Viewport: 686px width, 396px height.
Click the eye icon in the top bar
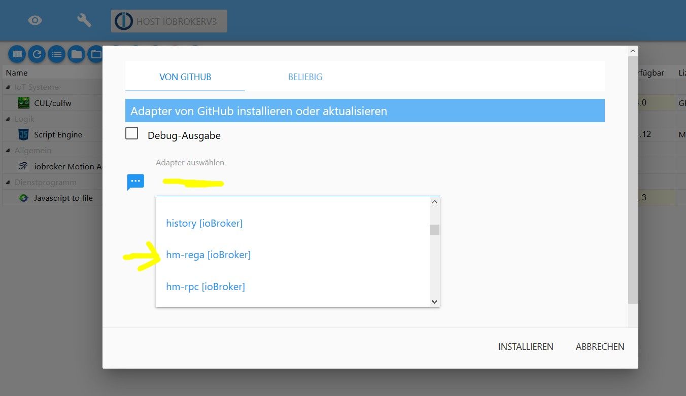click(x=35, y=20)
